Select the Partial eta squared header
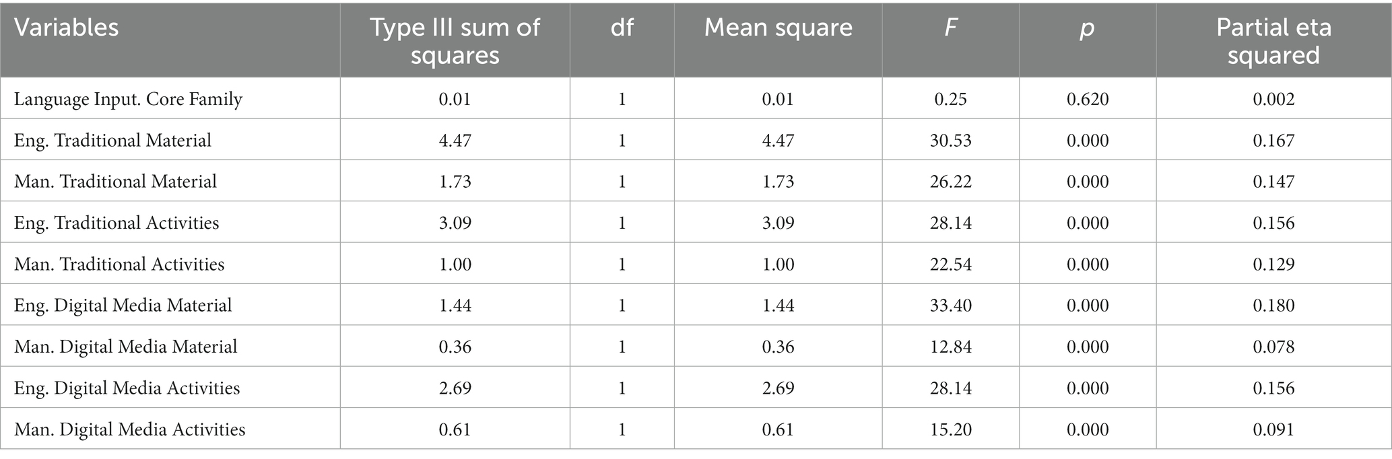Image resolution: width=1392 pixels, height=459 pixels. [x=1273, y=40]
